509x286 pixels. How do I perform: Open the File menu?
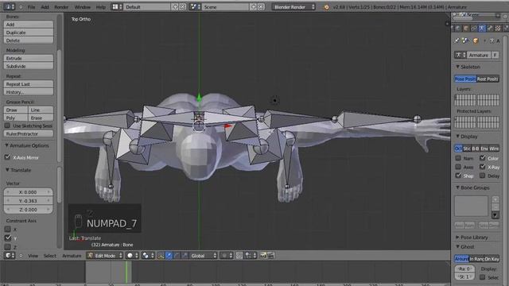pos(31,7)
